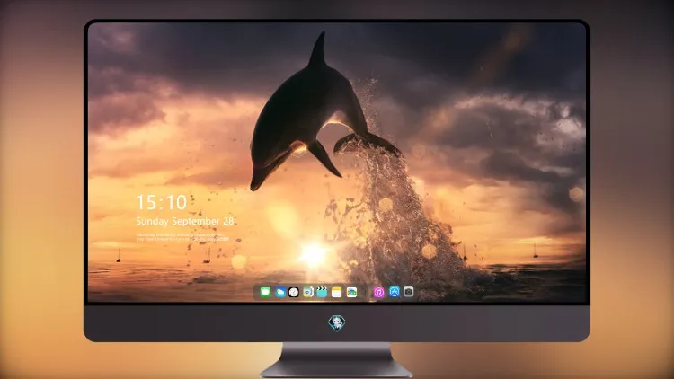Open the green Messages app in dock
Image resolution: width=674 pixels, height=379 pixels.
pos(265,292)
